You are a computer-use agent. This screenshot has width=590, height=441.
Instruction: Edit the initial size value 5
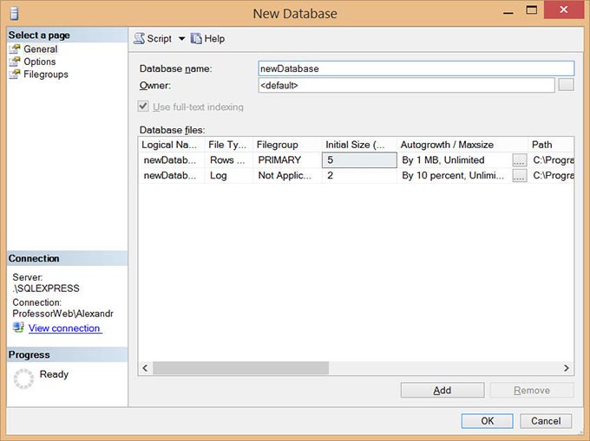[x=359, y=160]
